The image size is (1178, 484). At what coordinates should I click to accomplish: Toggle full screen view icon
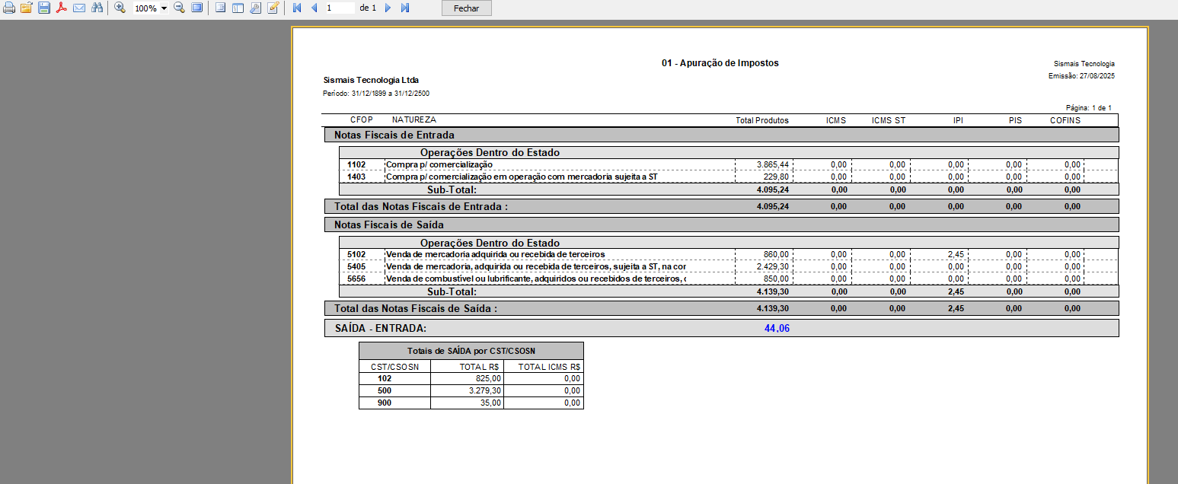coord(196,8)
